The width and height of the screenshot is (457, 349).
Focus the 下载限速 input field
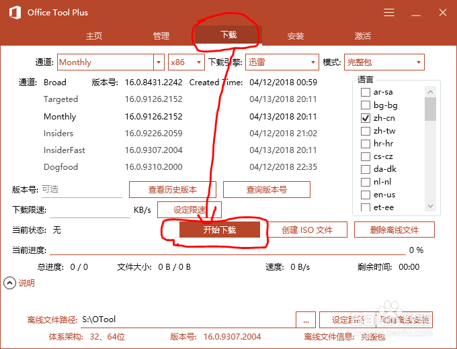90,210
